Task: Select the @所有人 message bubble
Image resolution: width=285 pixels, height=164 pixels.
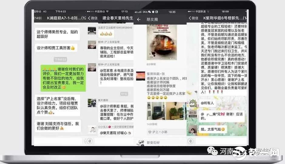Action: pyautogui.click(x=207, y=103)
